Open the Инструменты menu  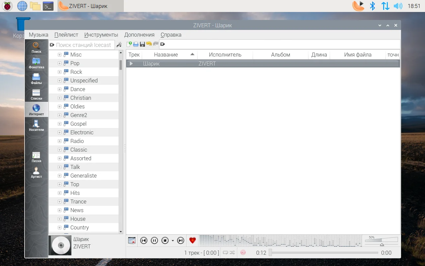pos(101,35)
